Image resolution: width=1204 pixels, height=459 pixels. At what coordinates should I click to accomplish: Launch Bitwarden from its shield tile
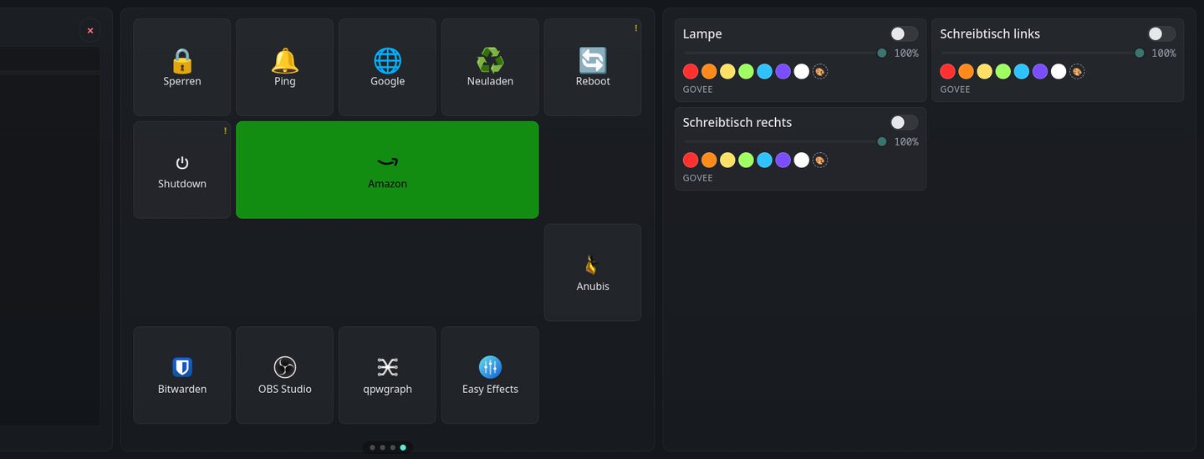[182, 375]
